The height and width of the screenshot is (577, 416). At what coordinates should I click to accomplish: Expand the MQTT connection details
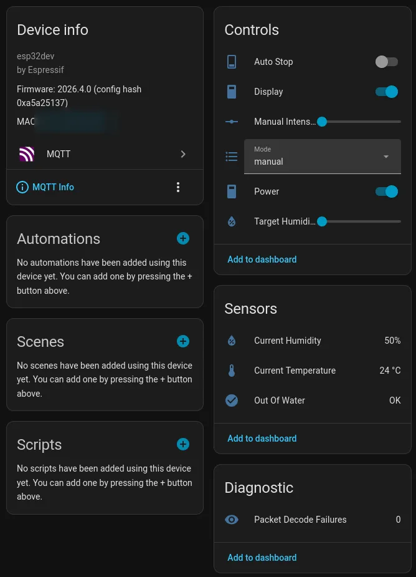point(183,154)
